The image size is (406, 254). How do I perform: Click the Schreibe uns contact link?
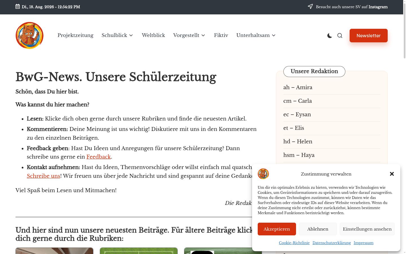43,176
